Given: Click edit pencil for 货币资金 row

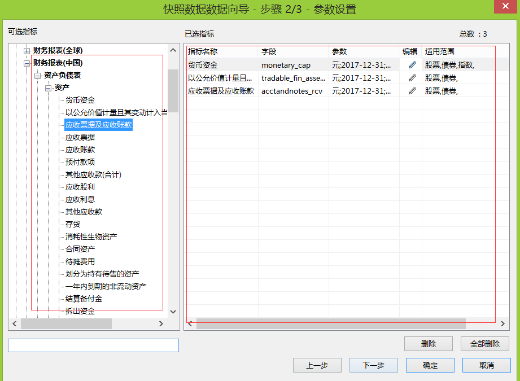Looking at the screenshot, I should coord(412,65).
